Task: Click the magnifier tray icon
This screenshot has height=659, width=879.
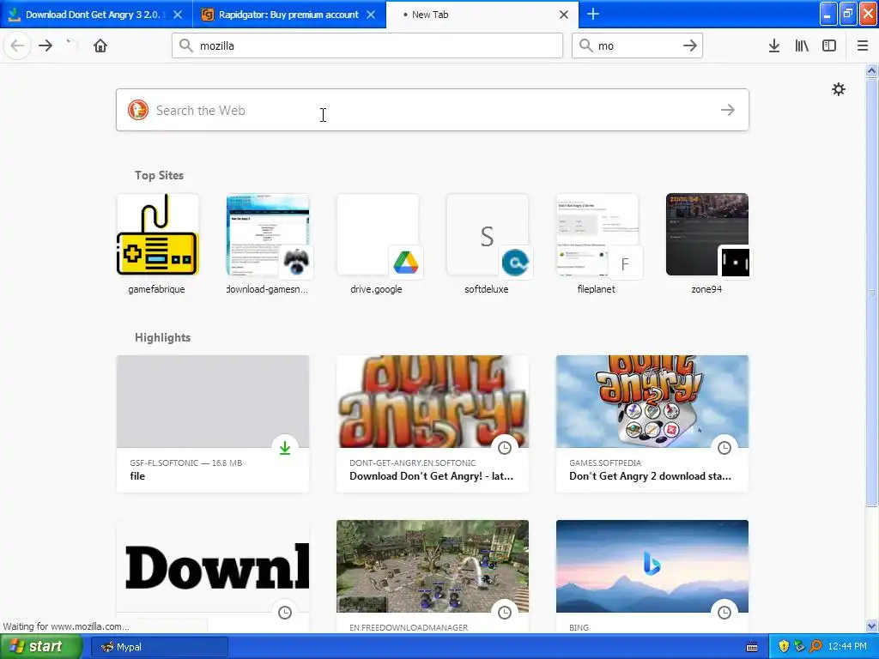Action: (815, 646)
